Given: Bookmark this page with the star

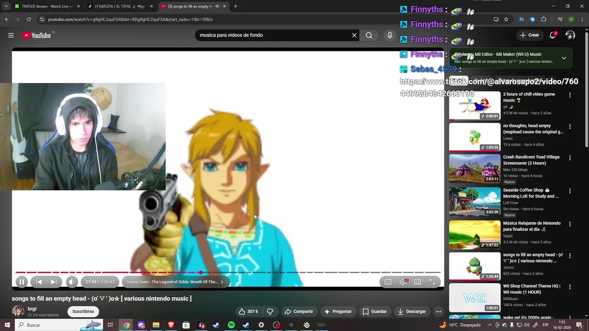Looking at the screenshot, I should 506,19.
